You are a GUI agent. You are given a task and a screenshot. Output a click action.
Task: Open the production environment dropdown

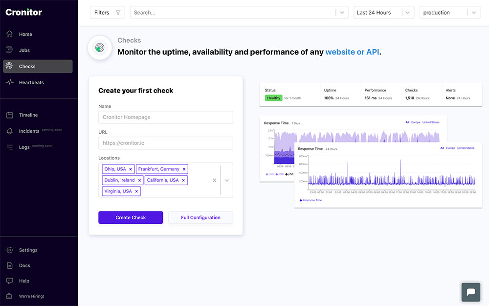(x=450, y=13)
